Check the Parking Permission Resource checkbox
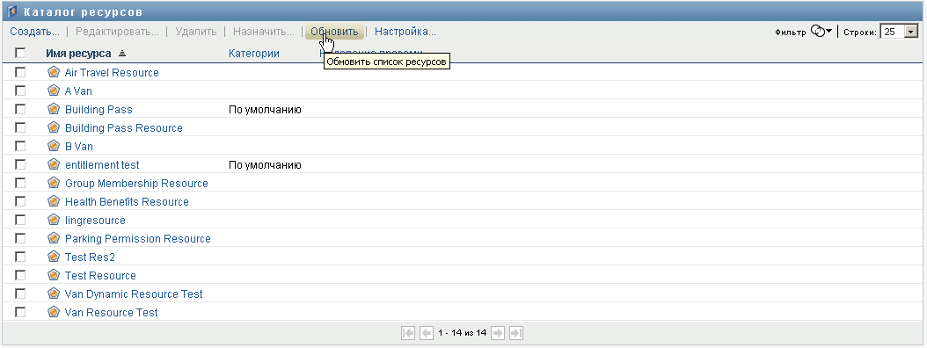This screenshot has width=927, height=348. pos(21,238)
